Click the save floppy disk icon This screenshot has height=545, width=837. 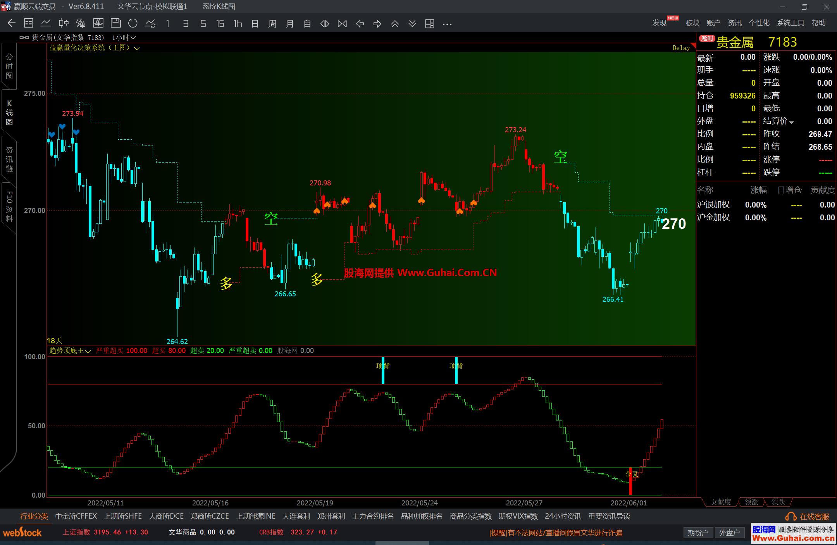coord(115,23)
